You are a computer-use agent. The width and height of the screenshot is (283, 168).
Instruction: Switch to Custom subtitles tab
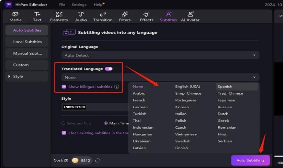[x=27, y=65]
